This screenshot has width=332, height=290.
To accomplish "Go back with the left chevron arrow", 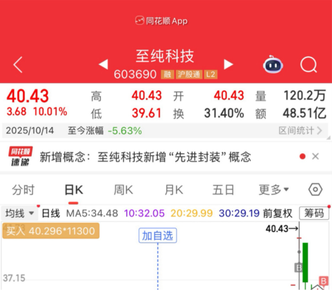I will pos(18,65).
